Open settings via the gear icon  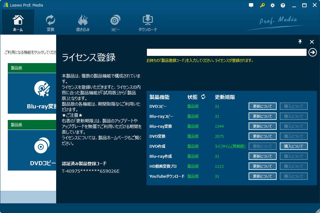(x=272, y=5)
